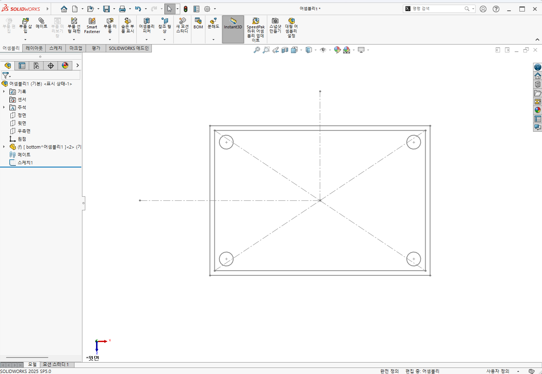Switch to the 평가 ribbon tab
The width and height of the screenshot is (542, 374).
96,48
